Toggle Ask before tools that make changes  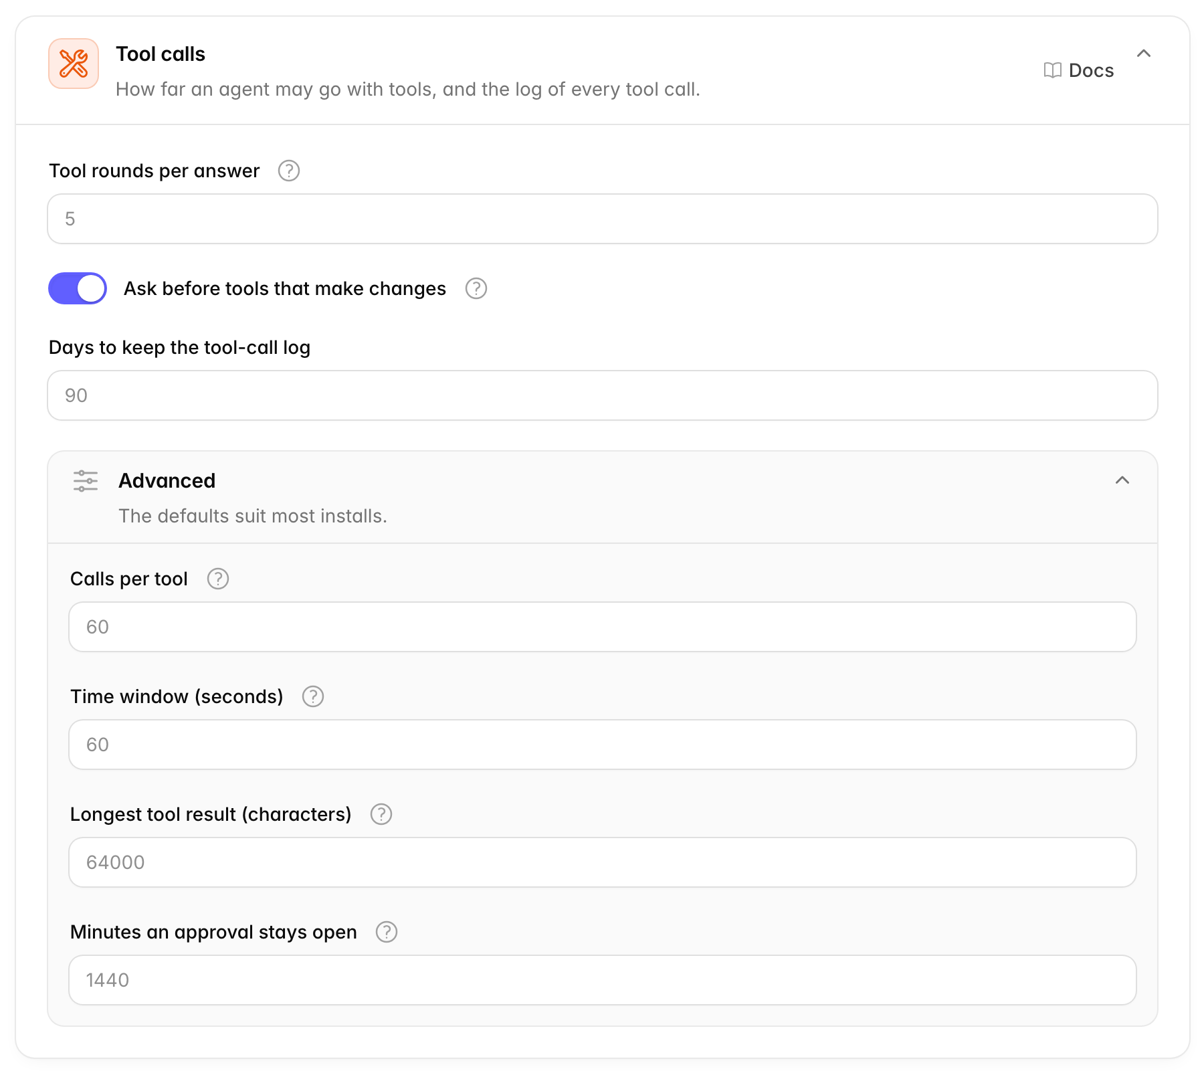[78, 288]
